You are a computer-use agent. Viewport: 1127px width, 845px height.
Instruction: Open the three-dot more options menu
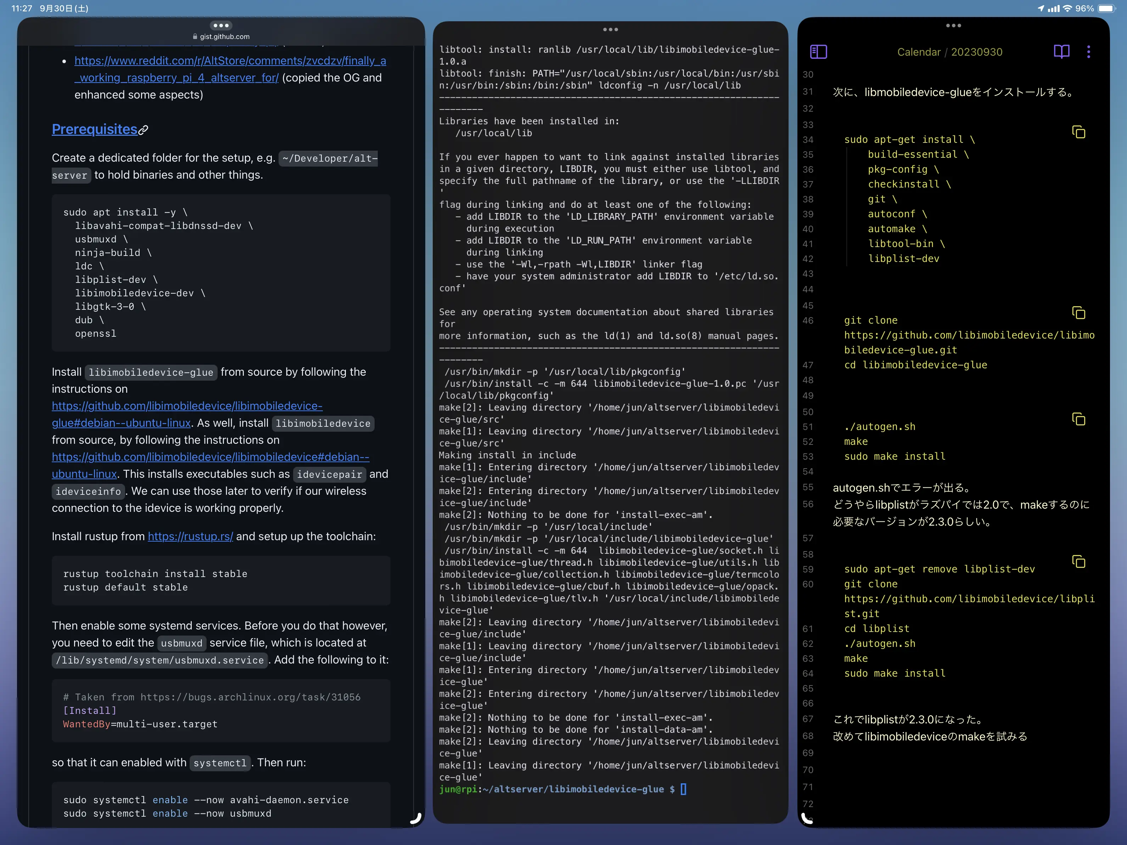pyautogui.click(x=1088, y=51)
